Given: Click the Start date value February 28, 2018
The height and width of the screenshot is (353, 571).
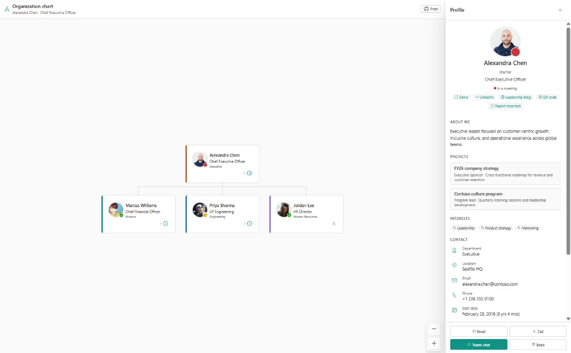Looking at the screenshot, I should [491, 314].
